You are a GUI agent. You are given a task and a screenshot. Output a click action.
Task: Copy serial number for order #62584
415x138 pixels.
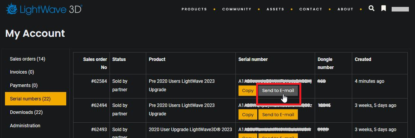coord(248,90)
